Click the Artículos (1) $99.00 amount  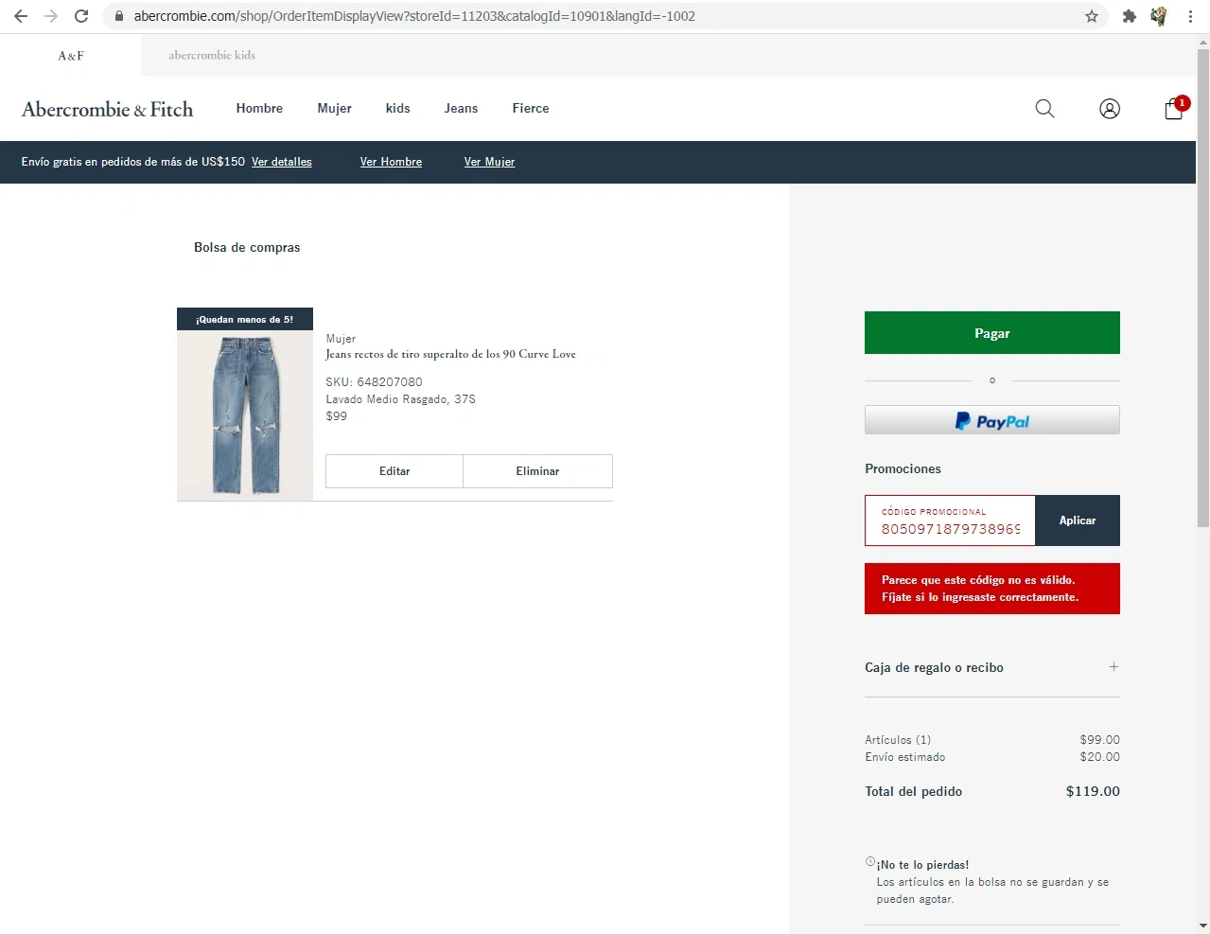click(1099, 740)
